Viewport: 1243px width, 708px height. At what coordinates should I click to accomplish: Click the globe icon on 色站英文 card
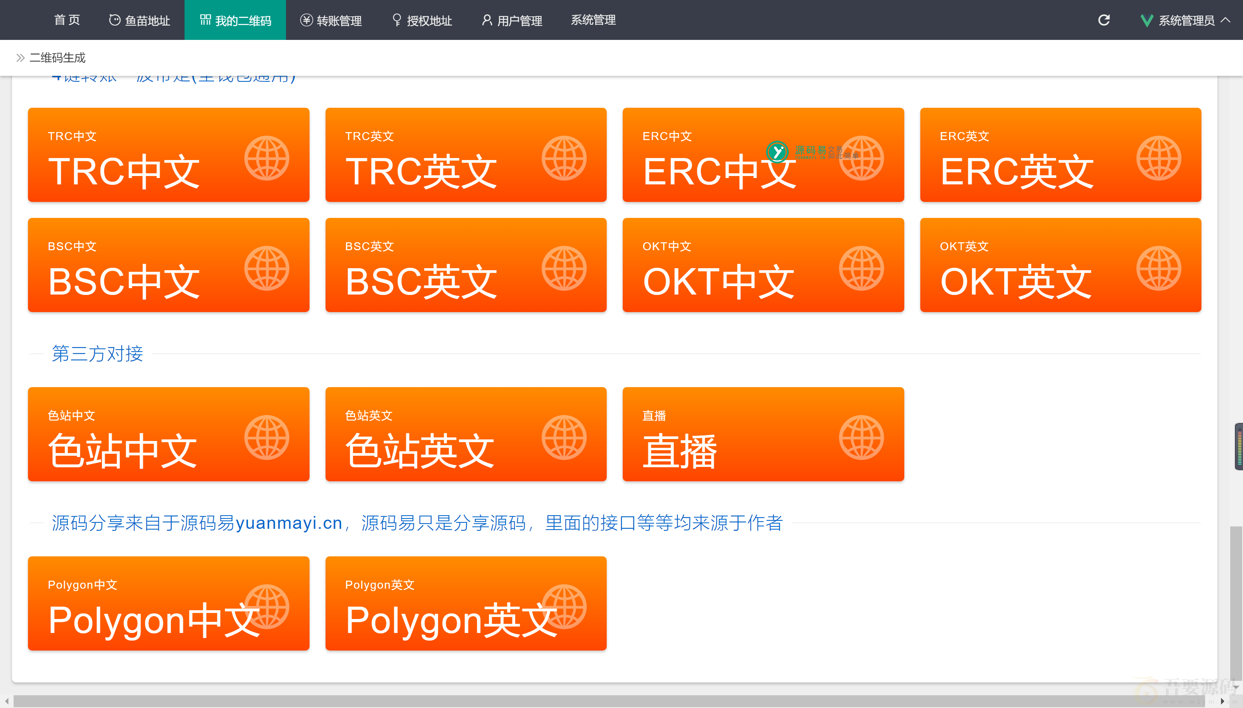pos(564,438)
